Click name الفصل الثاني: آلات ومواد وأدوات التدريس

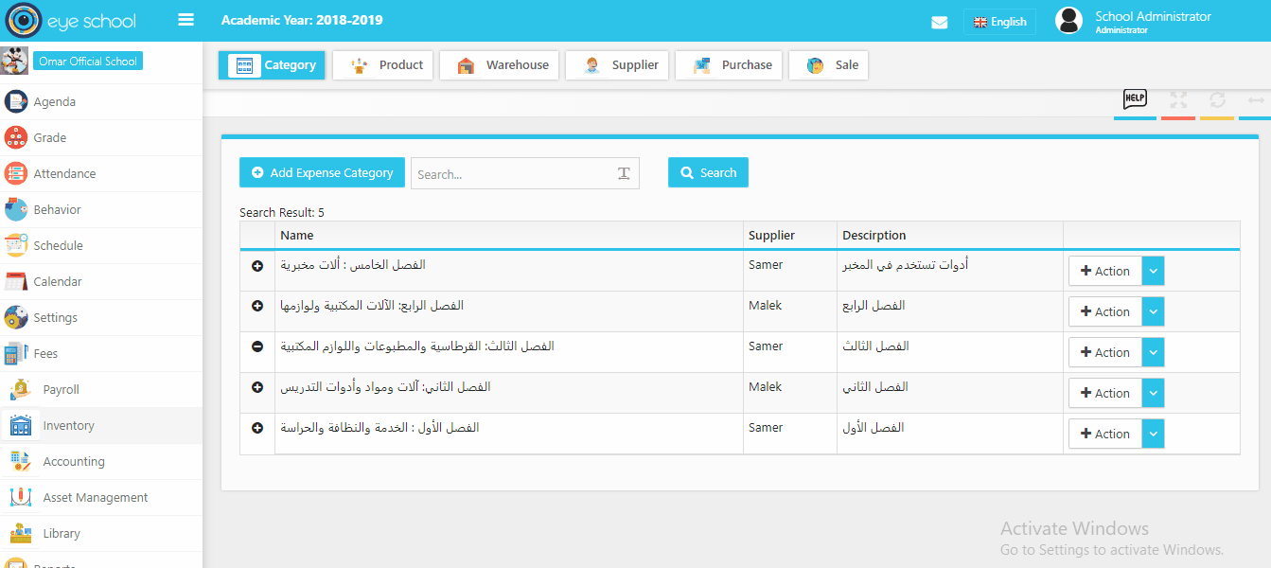tap(385, 387)
